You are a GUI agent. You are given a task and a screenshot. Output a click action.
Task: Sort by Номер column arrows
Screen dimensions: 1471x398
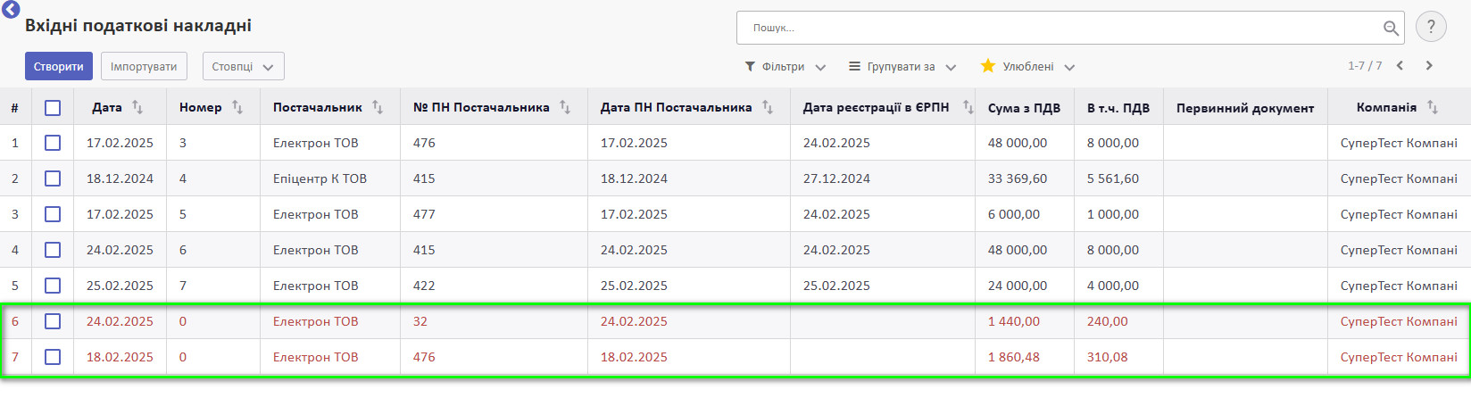point(237,107)
